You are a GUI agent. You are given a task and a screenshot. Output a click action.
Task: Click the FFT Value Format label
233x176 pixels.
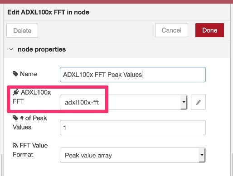[x=30, y=150]
